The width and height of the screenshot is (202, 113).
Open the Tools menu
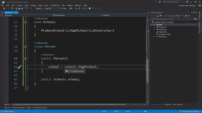[46, 6]
